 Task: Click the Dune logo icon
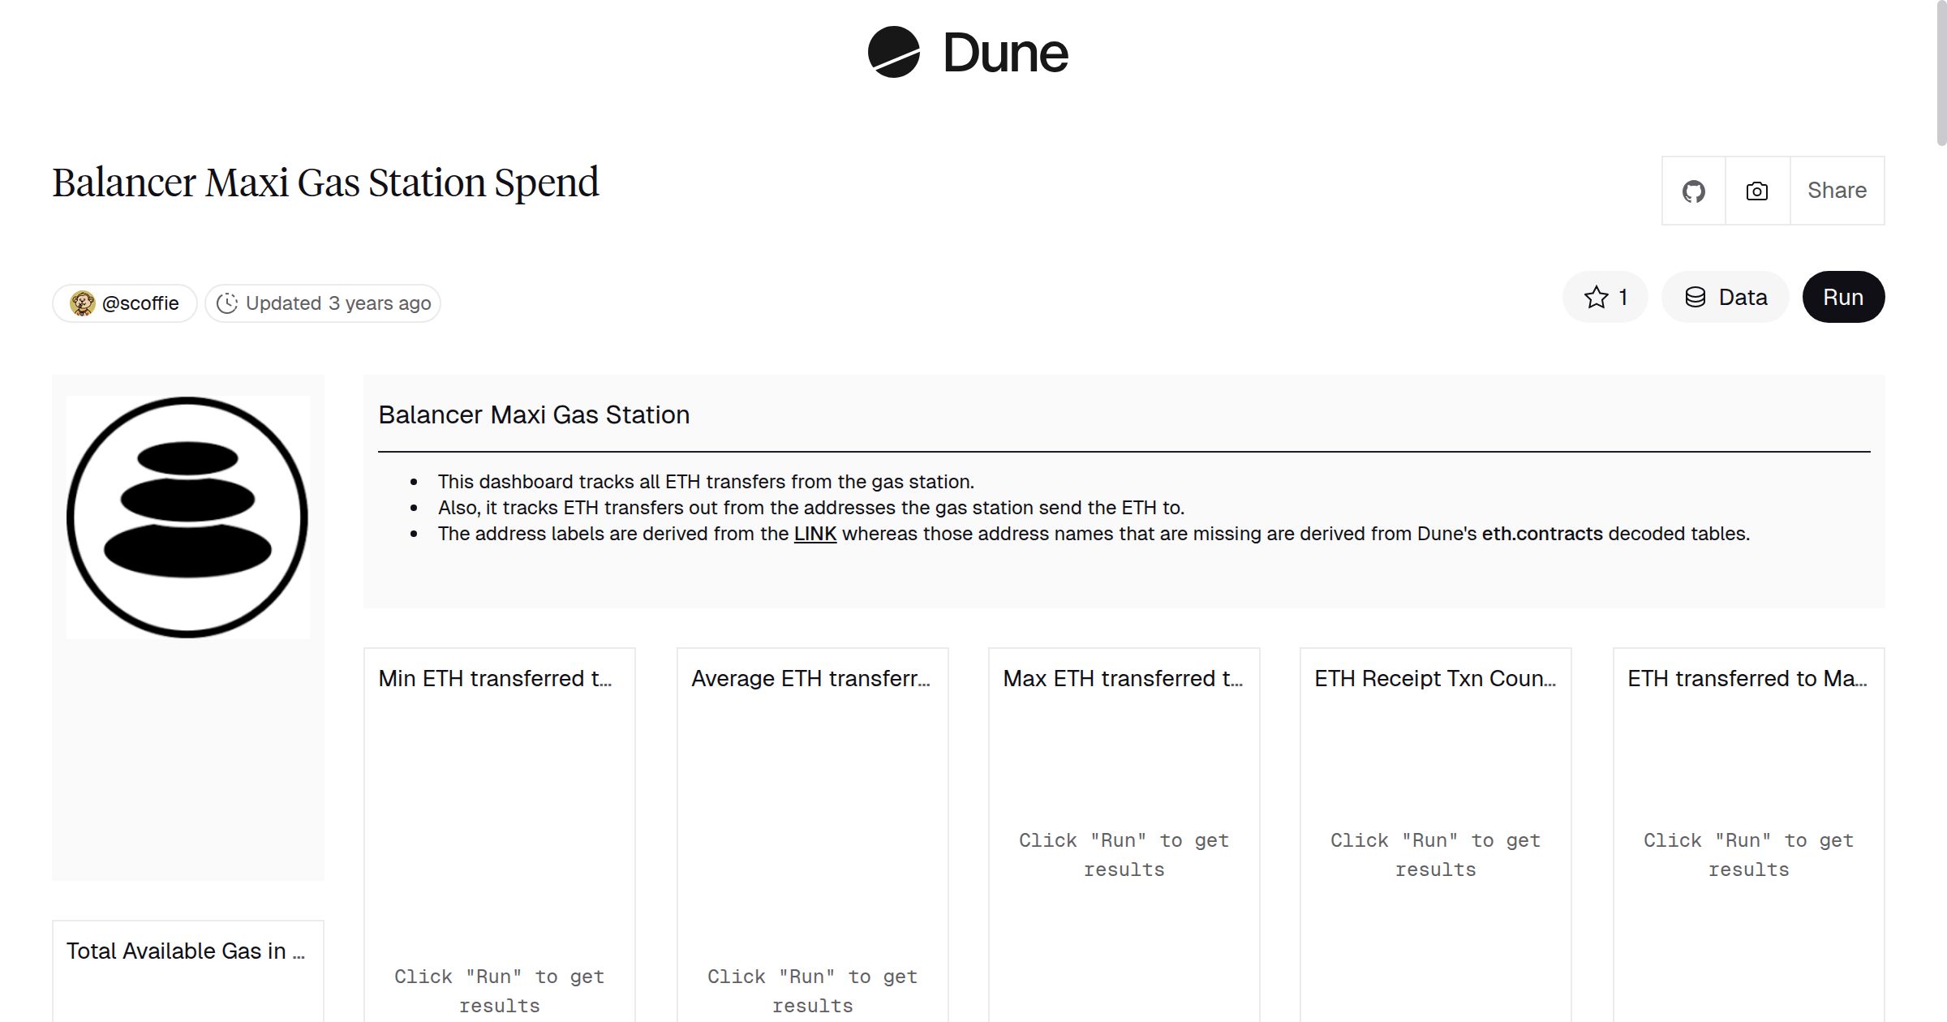pyautogui.click(x=893, y=53)
